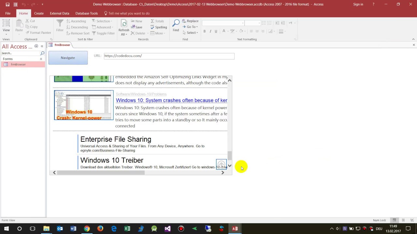This screenshot has height=234, width=417.
Task: Close the frmBrowser tab with the X
Action: pos(414,45)
